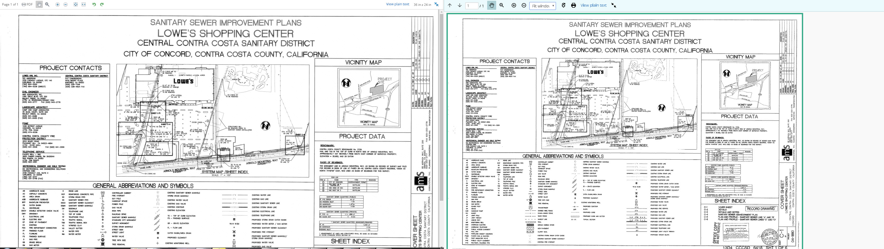Zoom out with the right viewer's minus button

point(524,6)
